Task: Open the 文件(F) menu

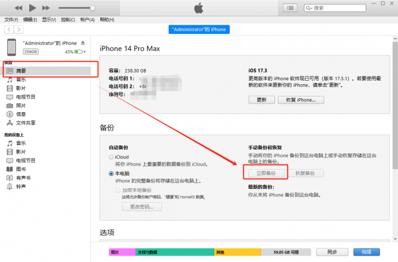Action: (11, 20)
